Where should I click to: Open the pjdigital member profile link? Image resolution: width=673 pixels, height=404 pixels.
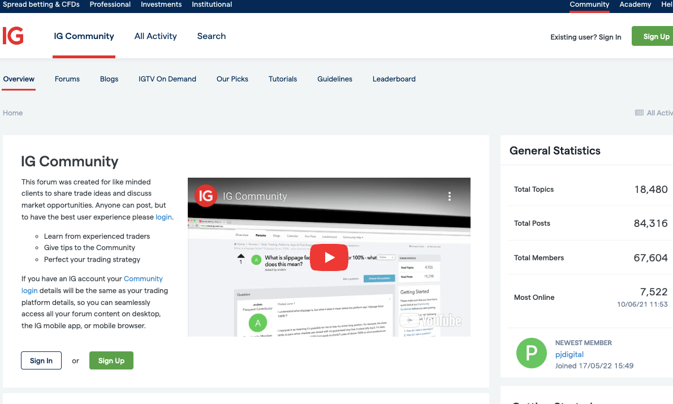[x=569, y=354]
